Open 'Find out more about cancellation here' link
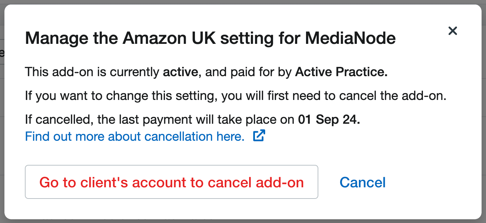Viewport: 486px width, 223px height. click(x=135, y=136)
